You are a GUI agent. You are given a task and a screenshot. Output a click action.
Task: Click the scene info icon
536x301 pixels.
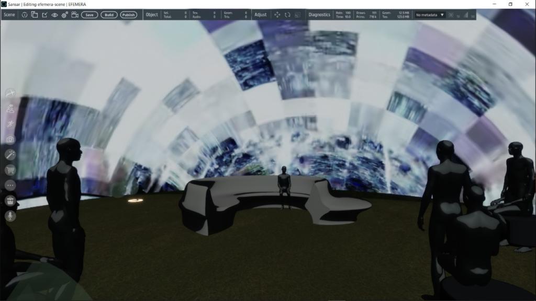tap(25, 15)
